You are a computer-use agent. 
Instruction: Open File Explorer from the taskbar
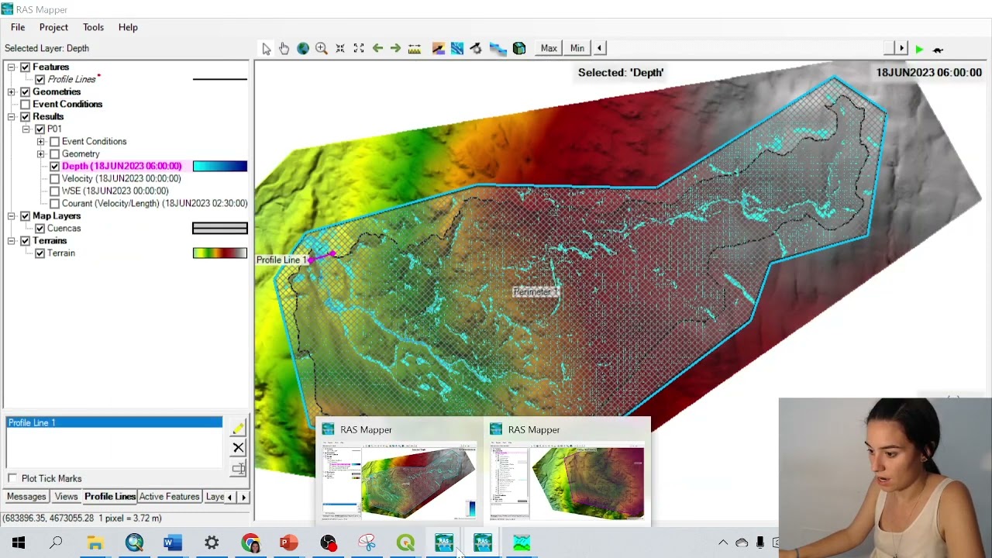point(95,543)
